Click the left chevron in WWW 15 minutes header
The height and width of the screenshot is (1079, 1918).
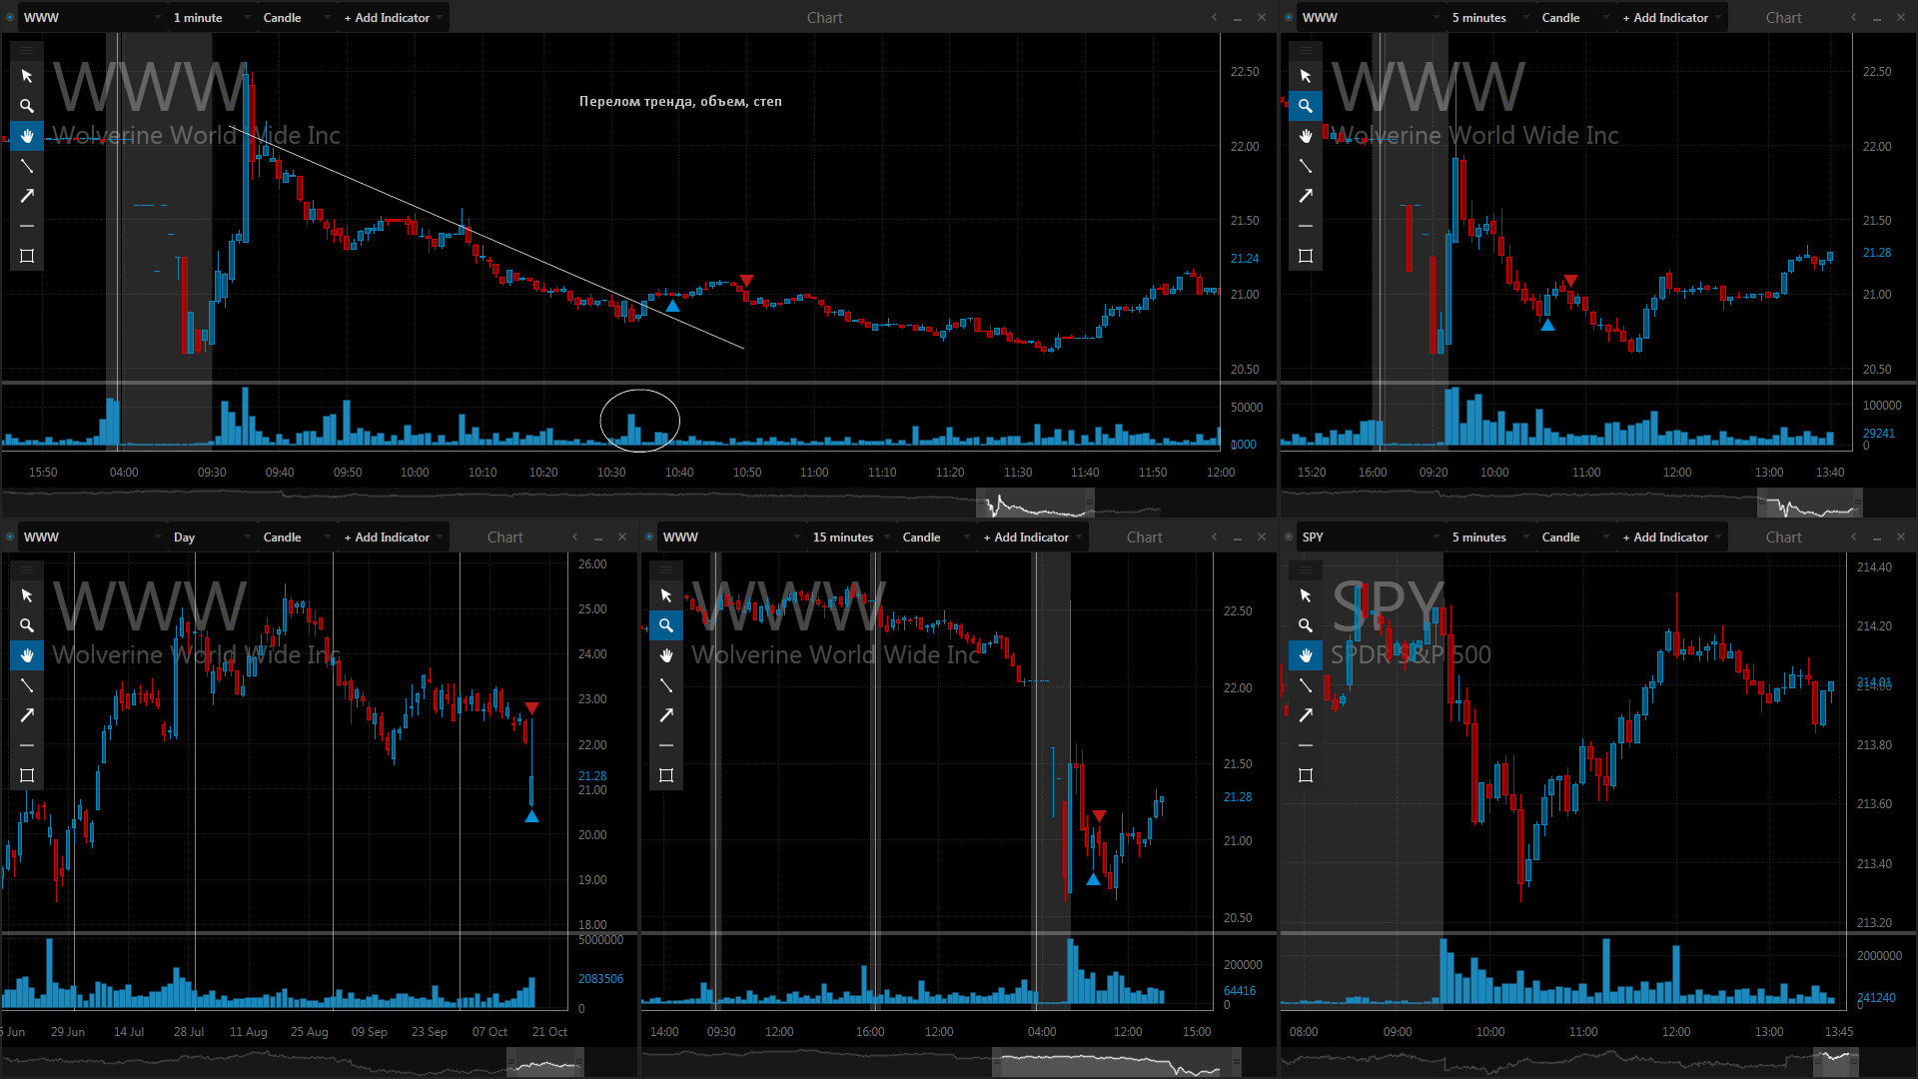(x=1215, y=537)
